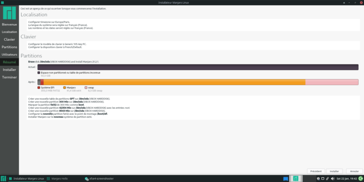Go to the Bienvenue step
This screenshot has width=364, height=182.
[x=9, y=24]
